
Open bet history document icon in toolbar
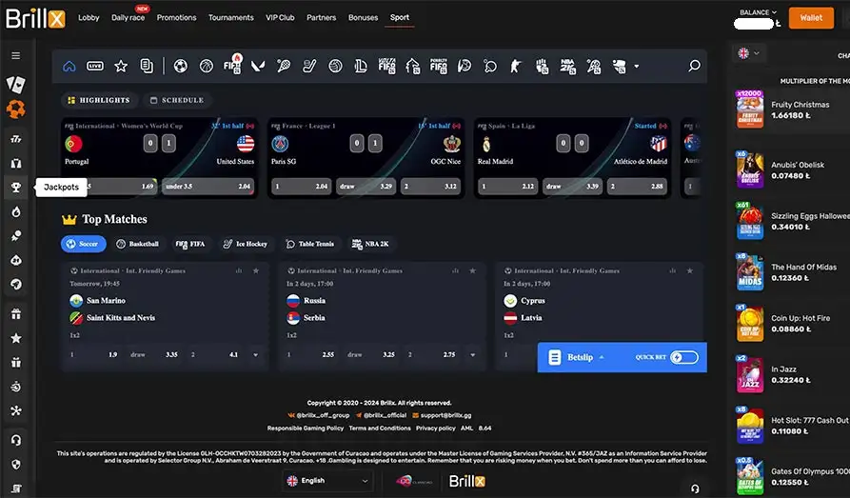click(x=147, y=67)
